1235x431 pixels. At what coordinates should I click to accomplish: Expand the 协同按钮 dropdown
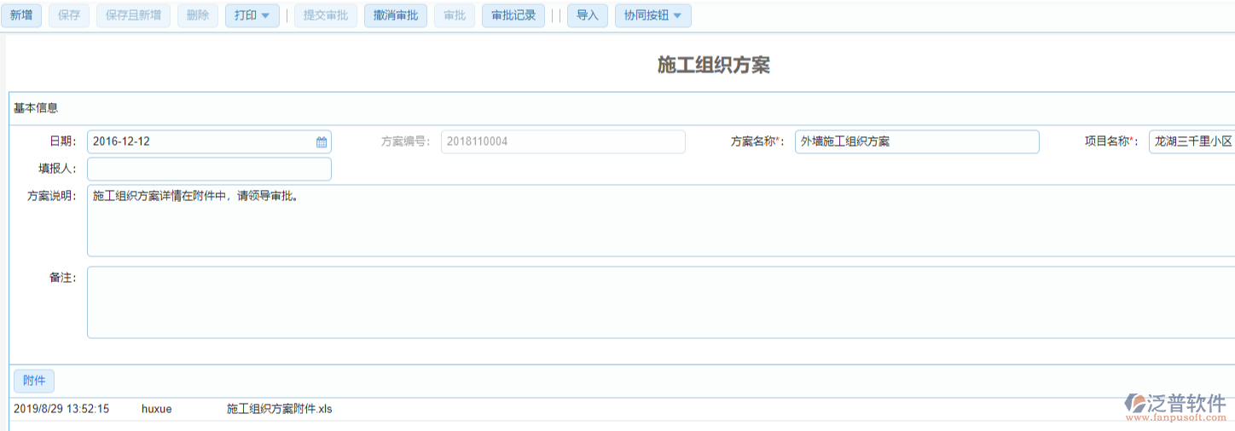click(x=652, y=15)
